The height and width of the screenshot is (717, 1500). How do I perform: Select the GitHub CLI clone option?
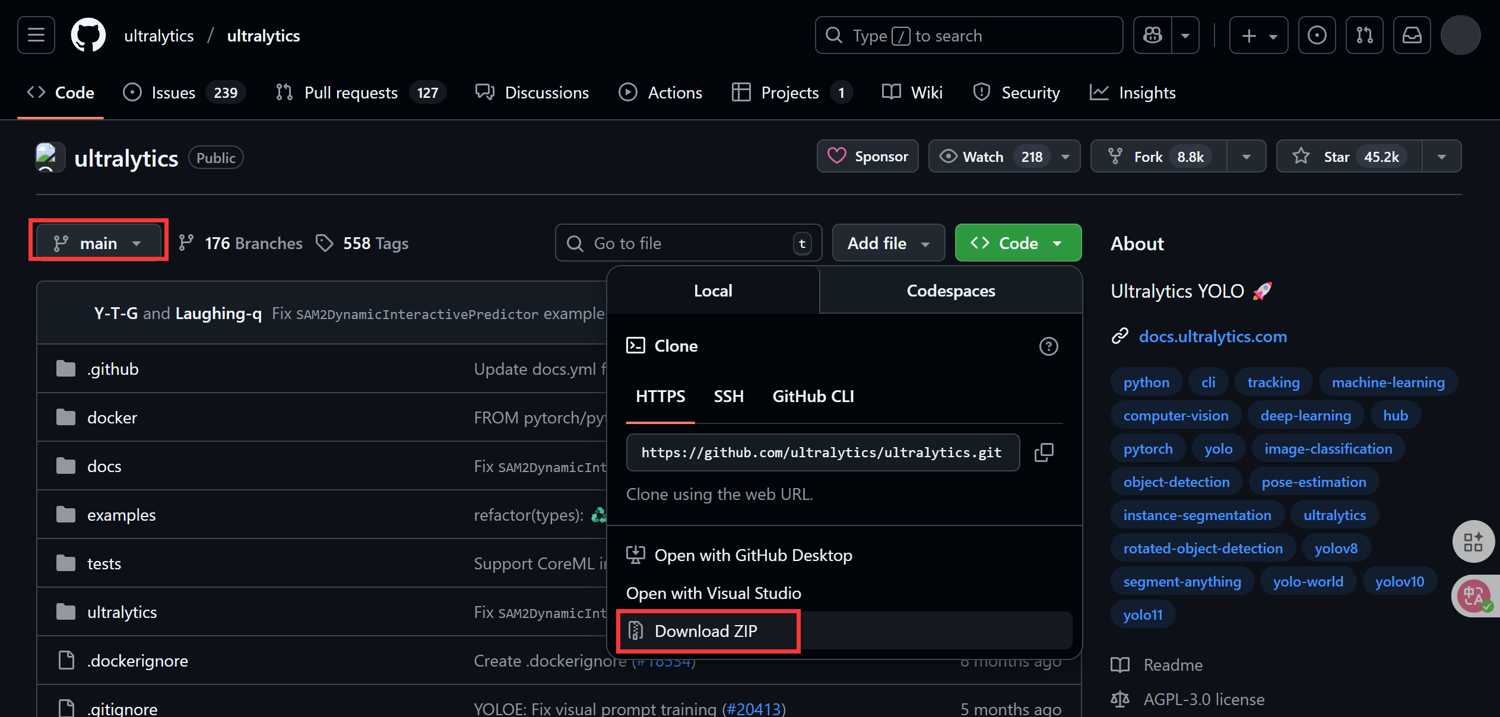pos(813,396)
